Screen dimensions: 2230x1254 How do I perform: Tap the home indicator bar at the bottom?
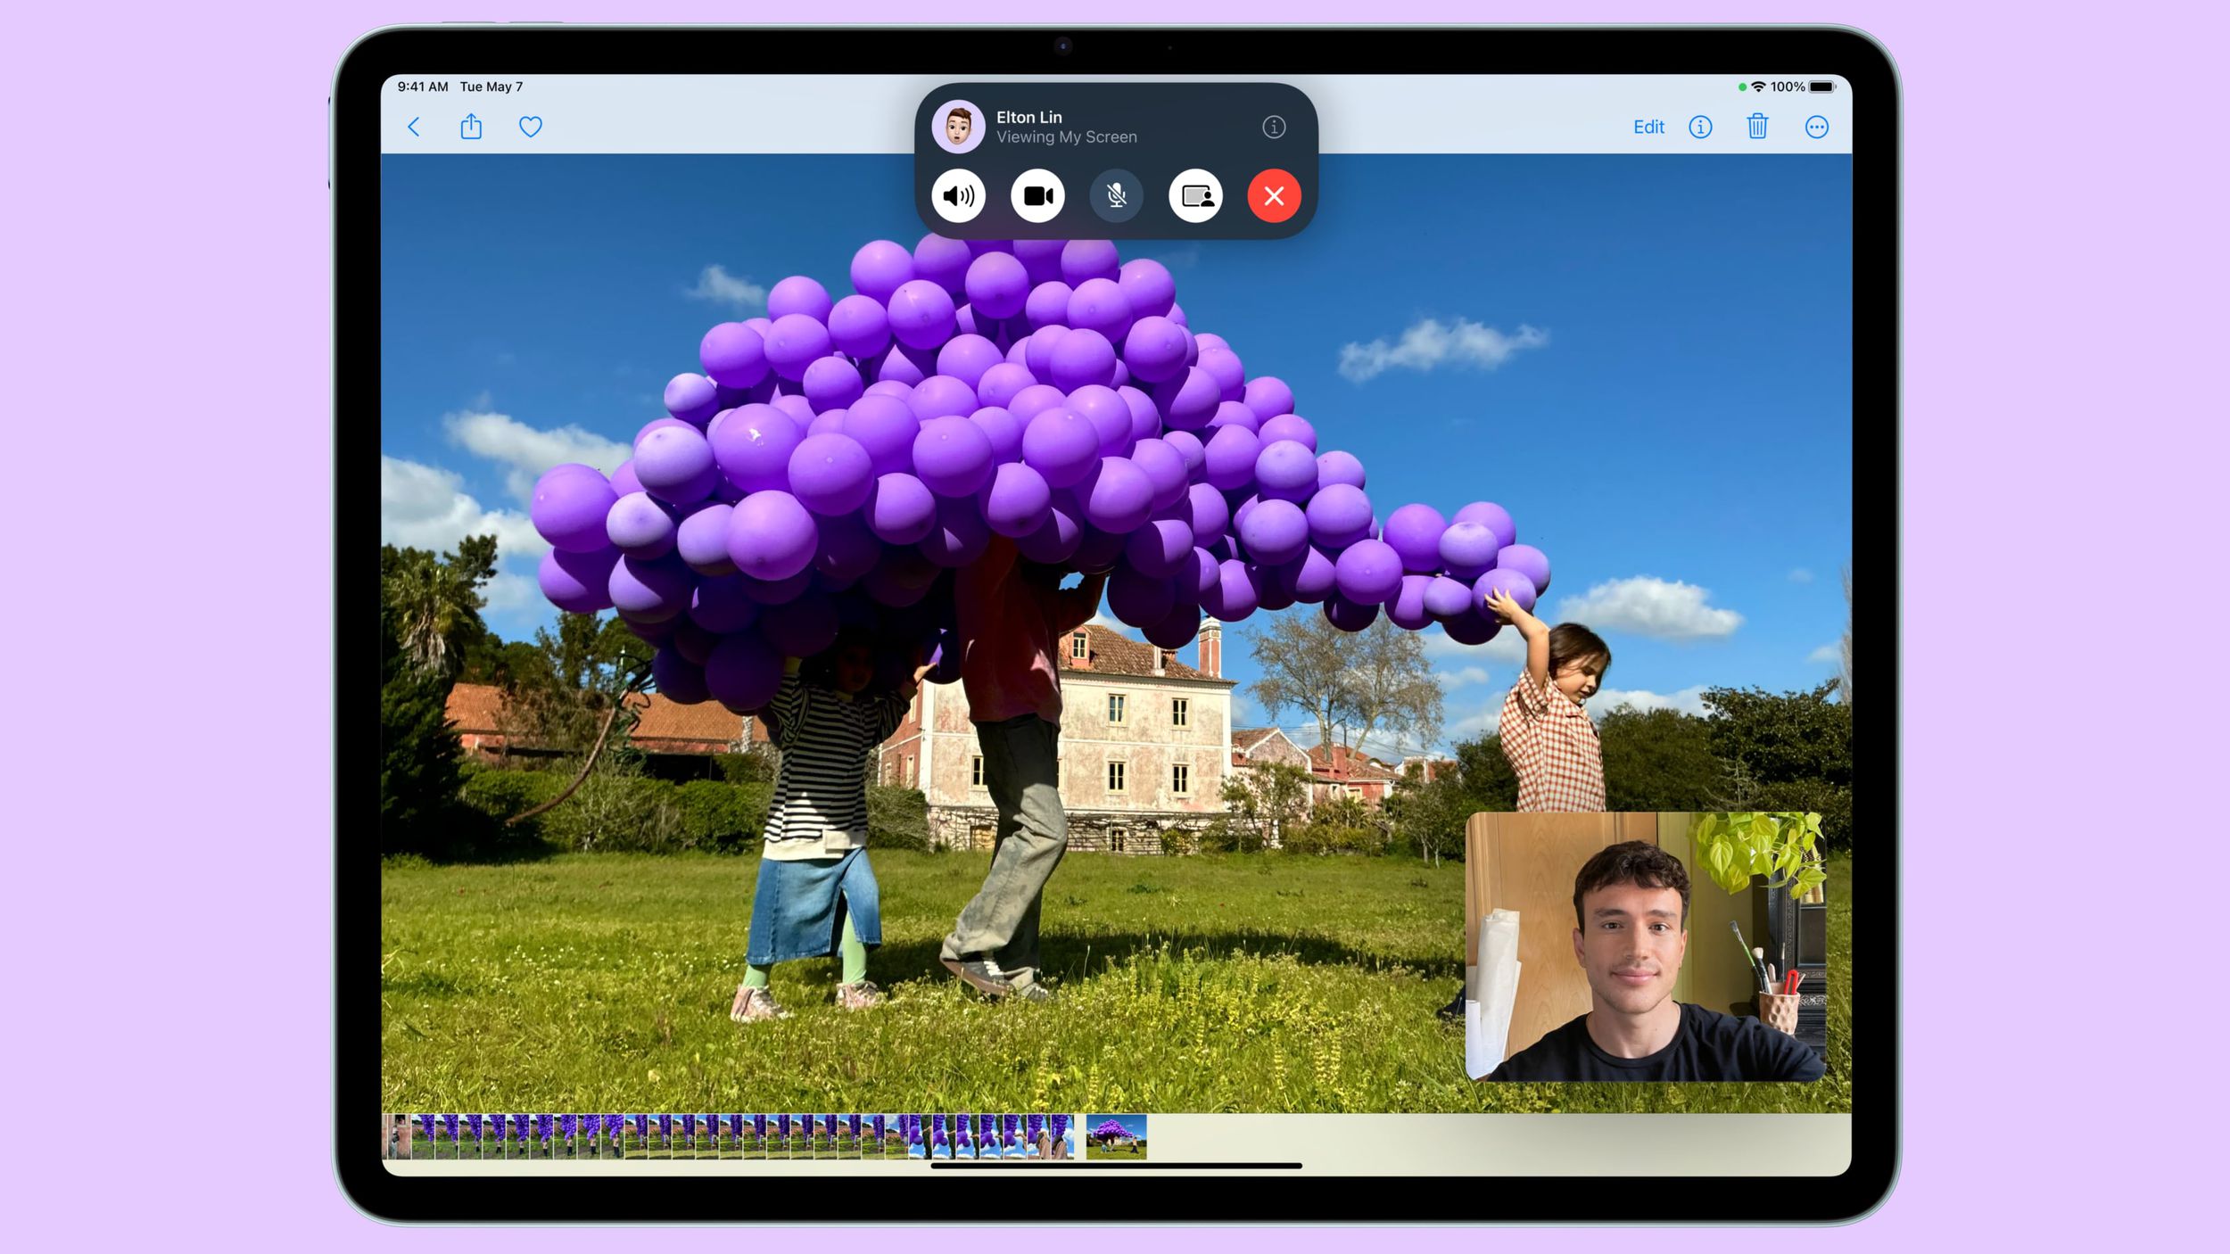point(1116,1166)
